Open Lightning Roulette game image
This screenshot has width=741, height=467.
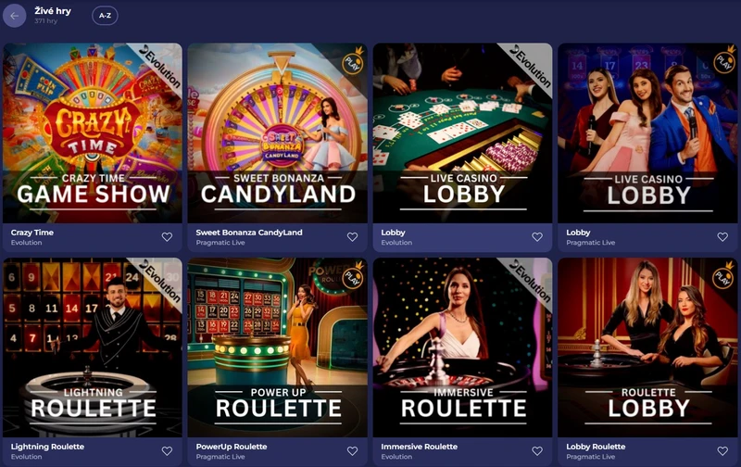pos(93,347)
